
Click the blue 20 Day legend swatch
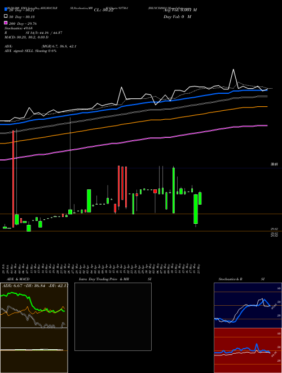coord(6,10)
